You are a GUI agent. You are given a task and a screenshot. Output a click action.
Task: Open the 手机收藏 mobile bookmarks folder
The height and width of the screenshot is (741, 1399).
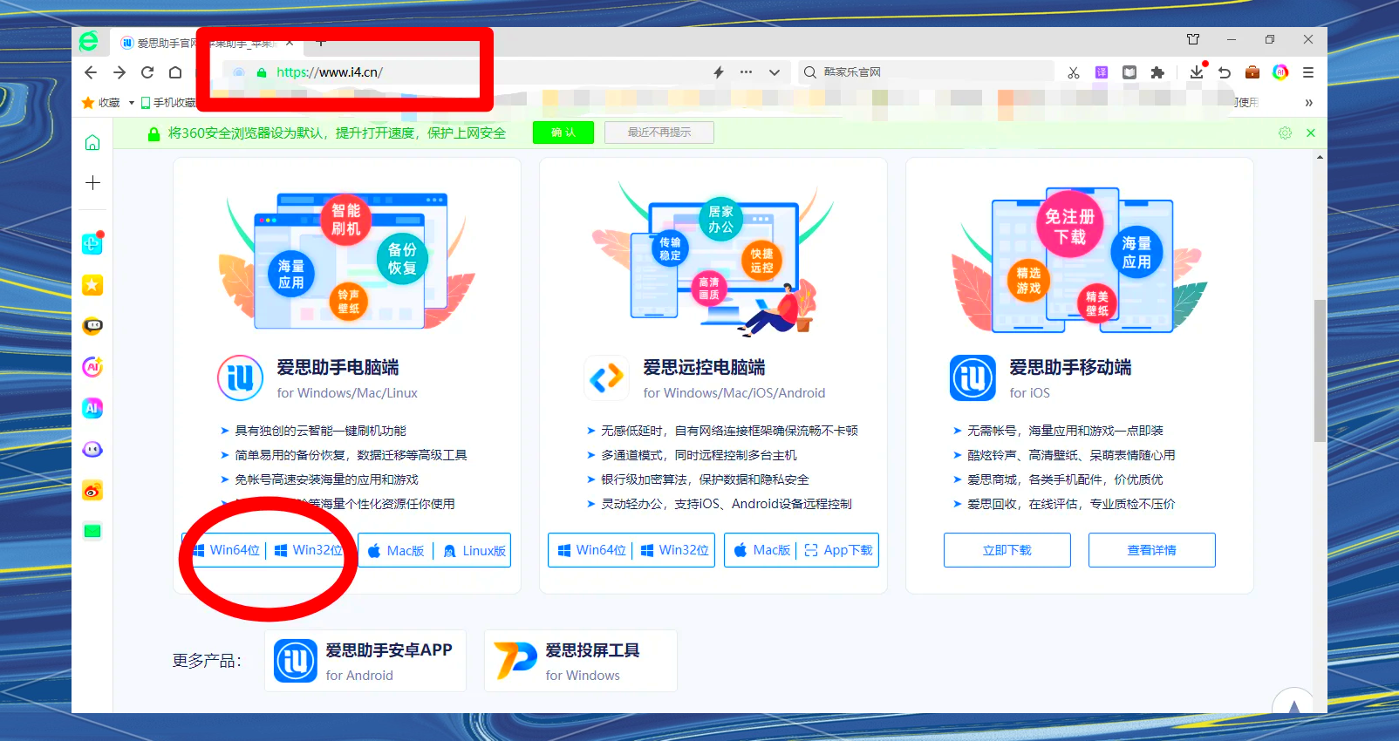(x=168, y=103)
